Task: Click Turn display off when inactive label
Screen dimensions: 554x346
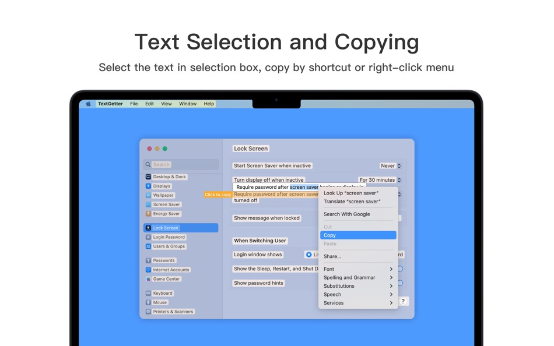Action: (269, 180)
